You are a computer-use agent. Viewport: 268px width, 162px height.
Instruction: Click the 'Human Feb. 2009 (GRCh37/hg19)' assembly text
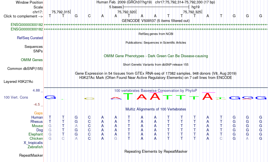[x=124, y=2]
